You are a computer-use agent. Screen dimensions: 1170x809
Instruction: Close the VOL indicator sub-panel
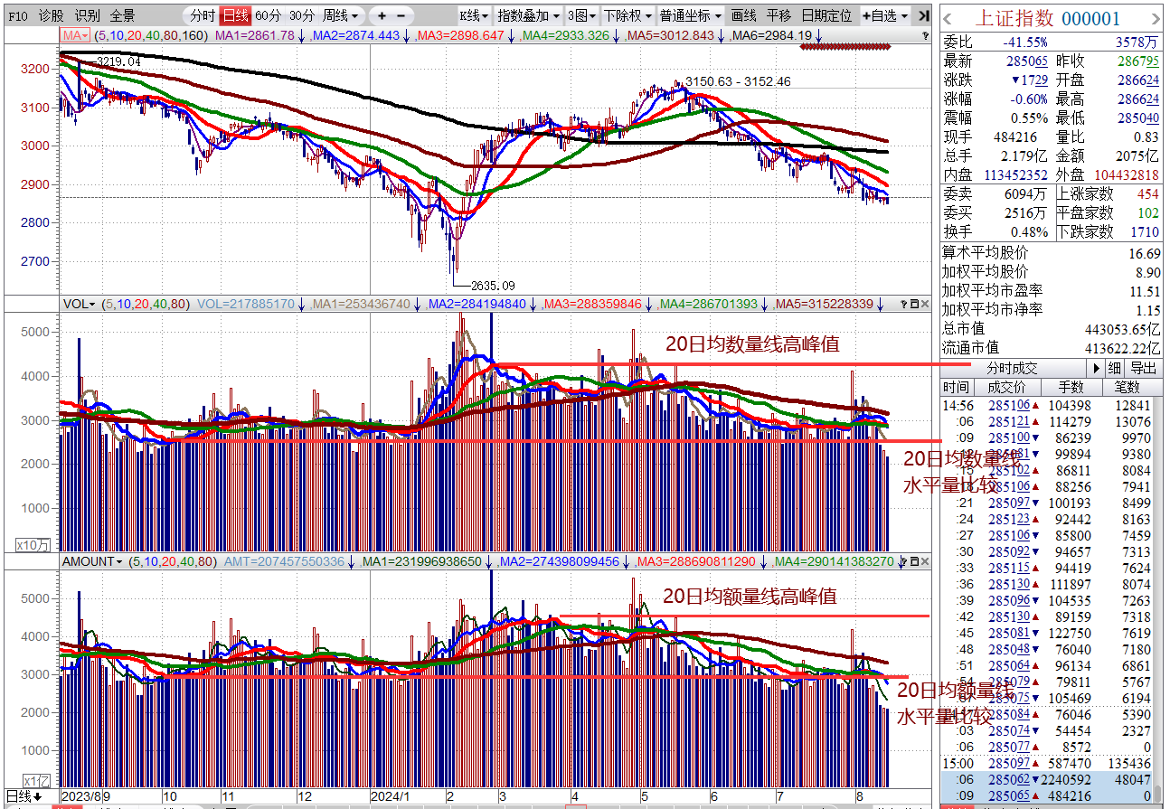point(925,304)
